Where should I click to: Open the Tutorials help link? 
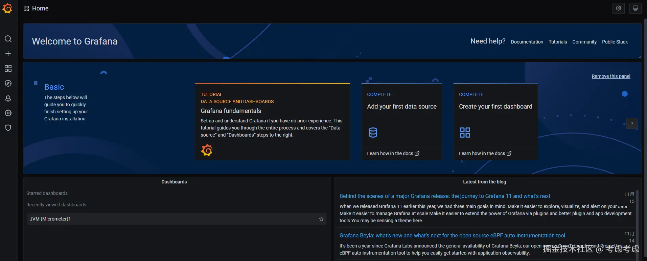coord(558,42)
